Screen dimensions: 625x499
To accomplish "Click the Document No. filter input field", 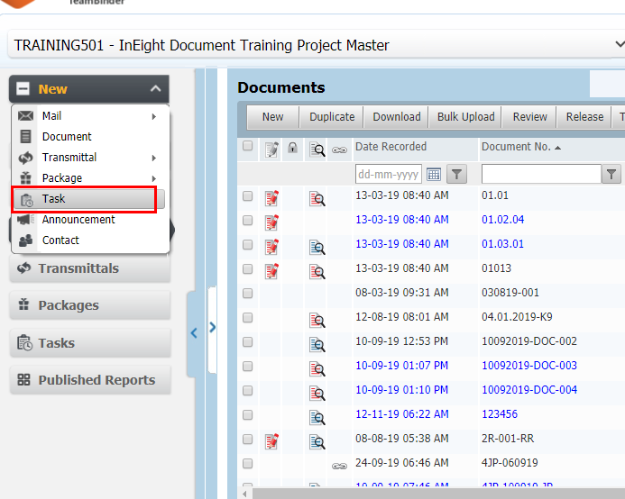I will (x=541, y=174).
